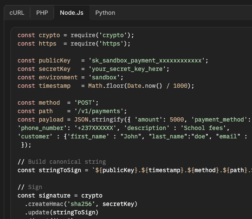The height and width of the screenshot is (219, 252).
Task: Click the require('crypto') line
Action: point(76,35)
